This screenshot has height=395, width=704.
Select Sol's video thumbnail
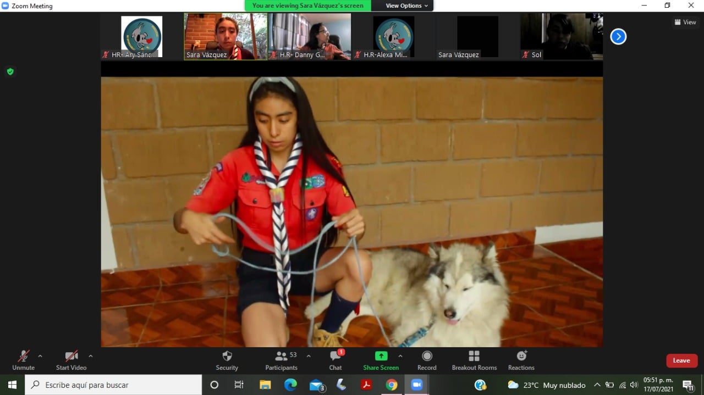(561, 36)
